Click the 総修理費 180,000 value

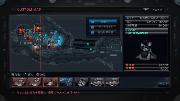click(163, 25)
